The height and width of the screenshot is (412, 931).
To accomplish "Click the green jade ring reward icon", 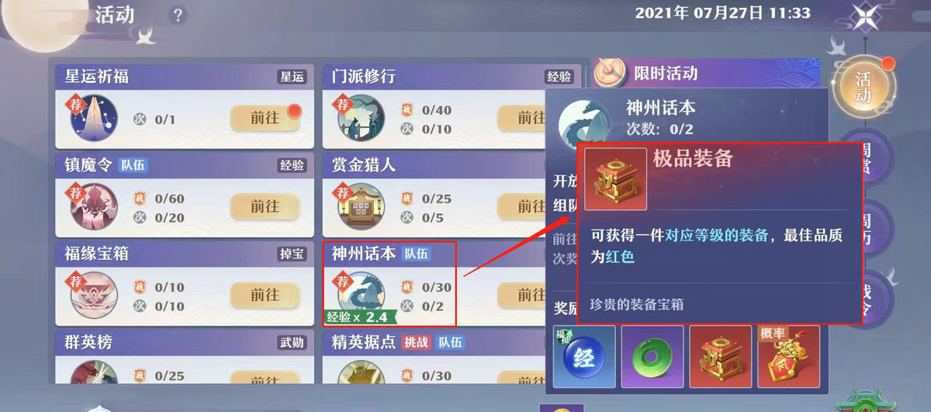I will tap(652, 357).
